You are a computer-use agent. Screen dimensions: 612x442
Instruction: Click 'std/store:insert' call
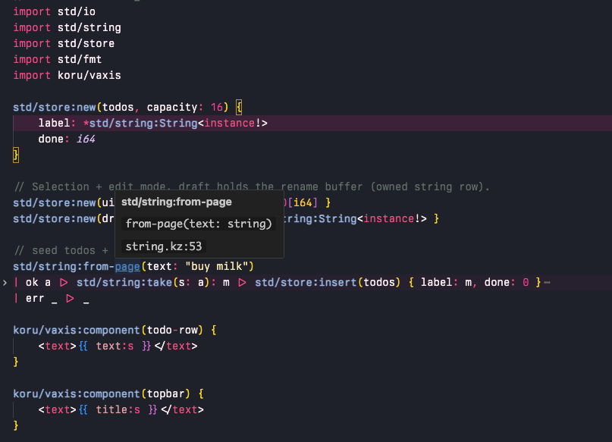306,283
